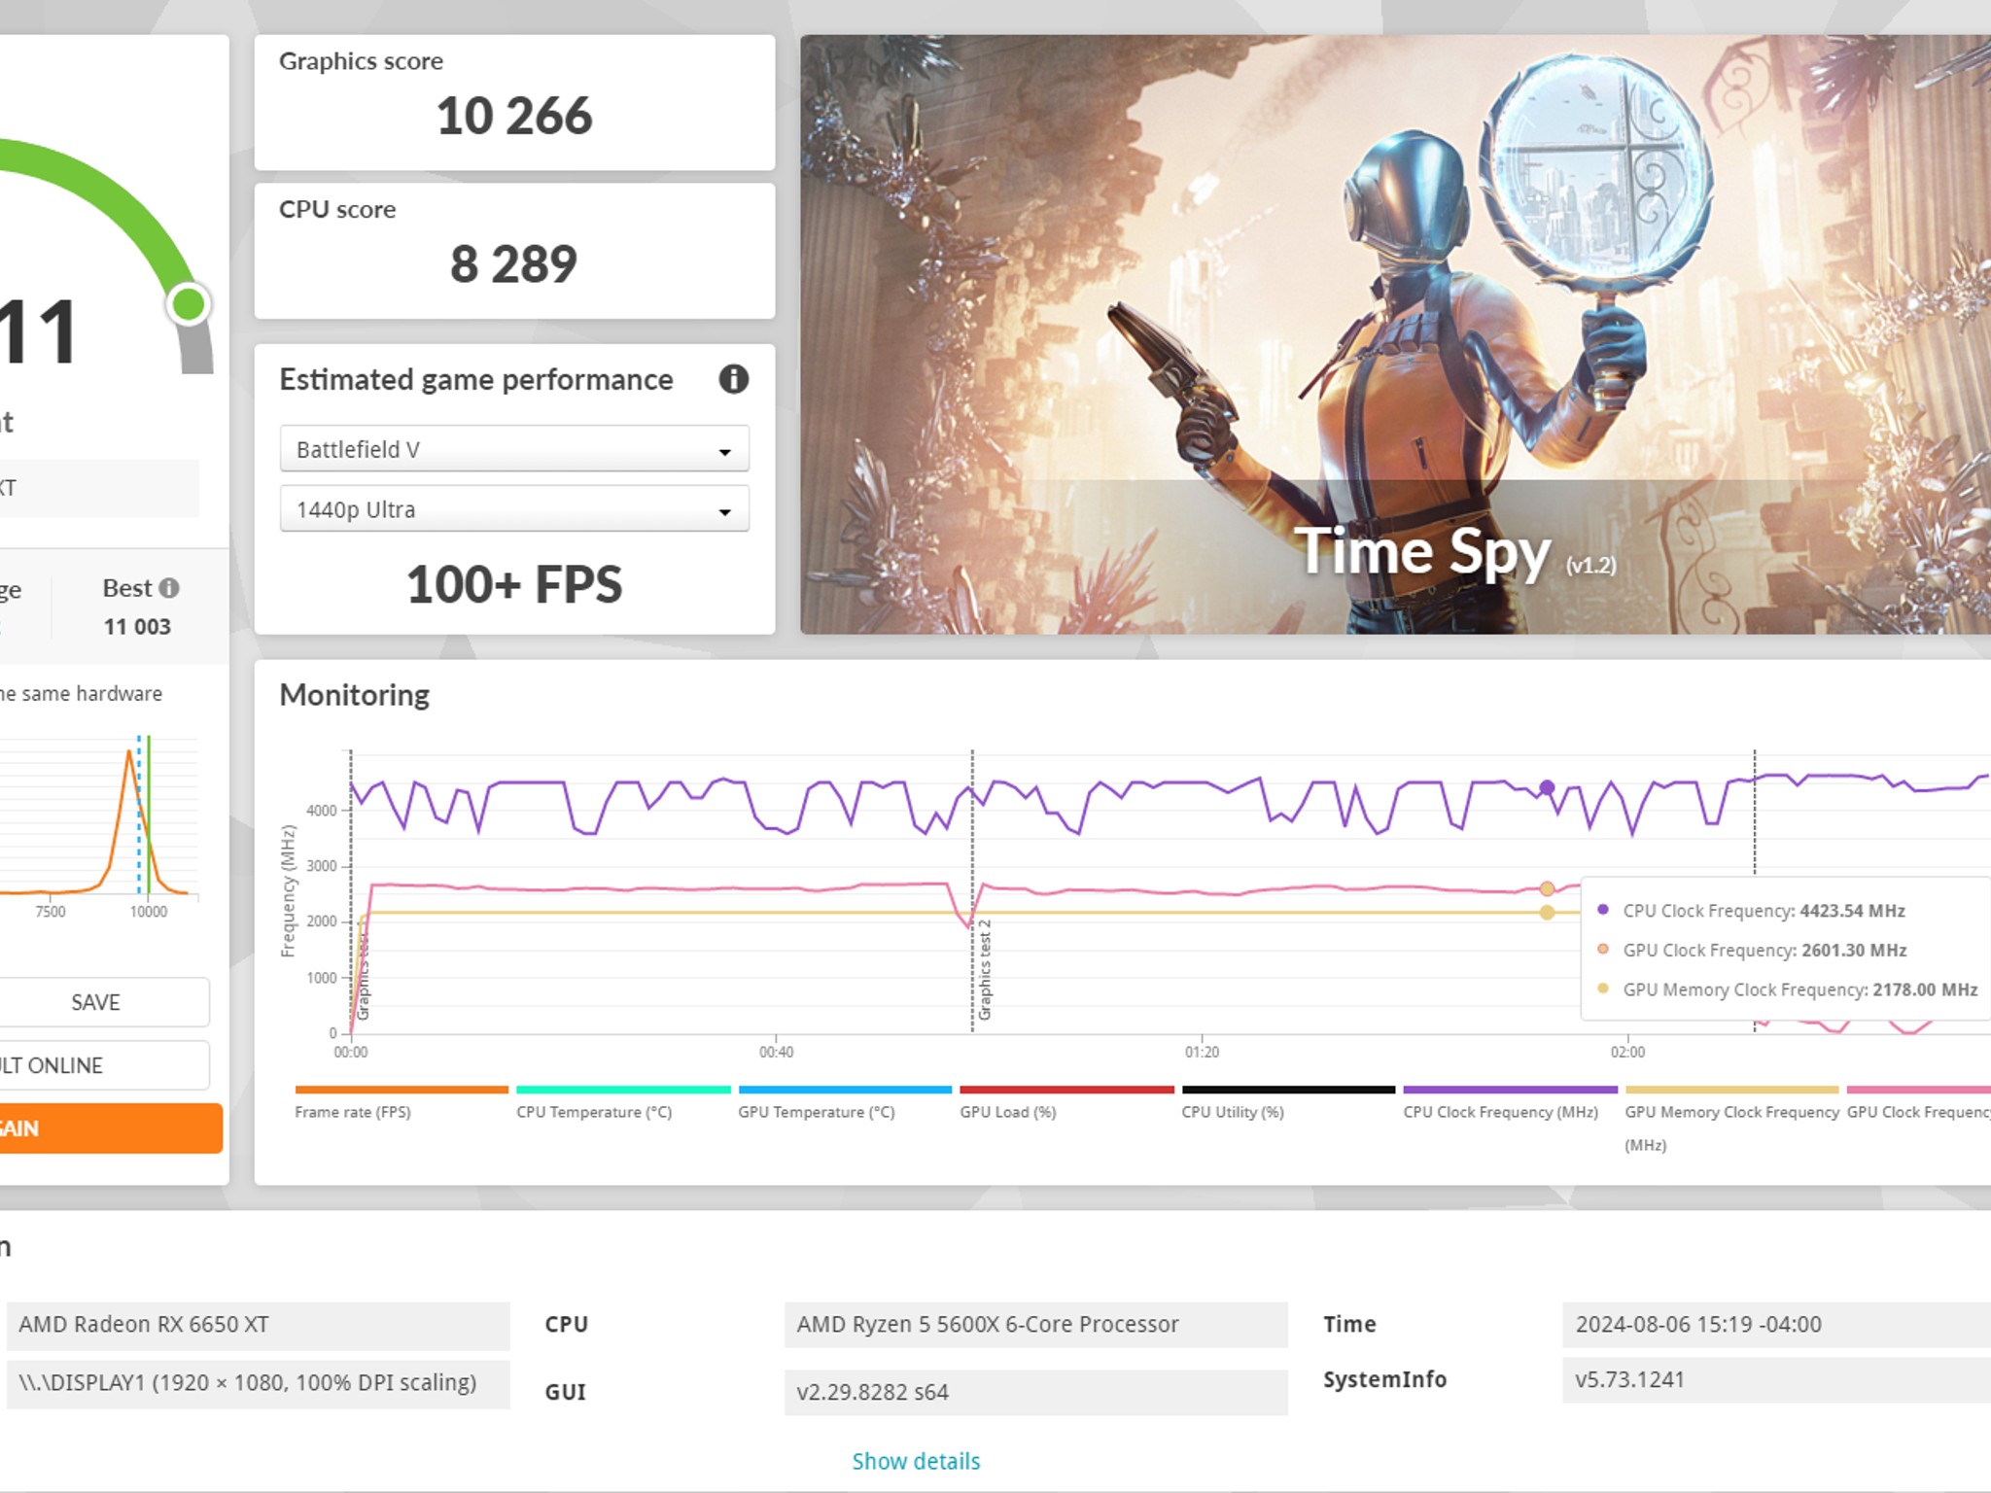Click the AMD Radeon RX 6650 XT field
The width and height of the screenshot is (1991, 1493).
[x=258, y=1325]
